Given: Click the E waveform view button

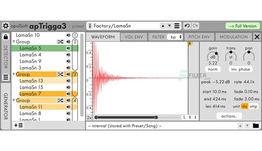Looking at the screenshot, I should click(x=196, y=117).
